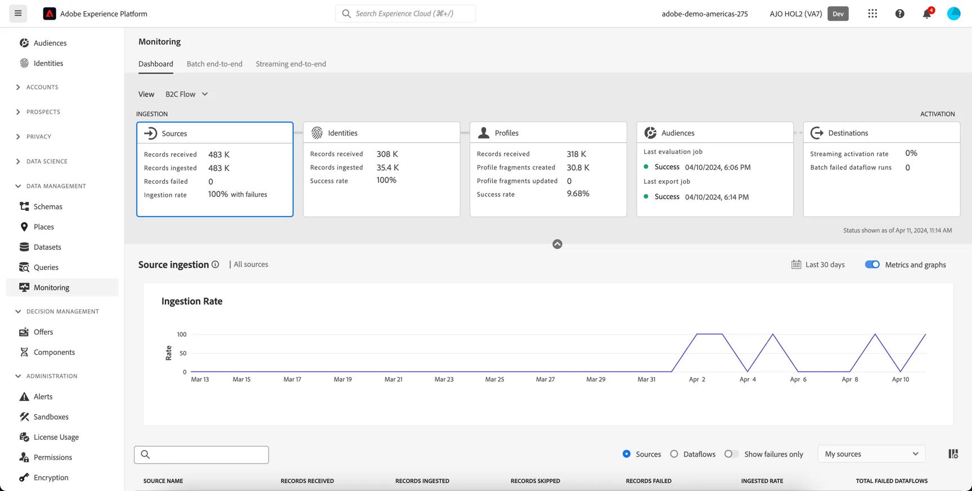View notifications bell

927,13
